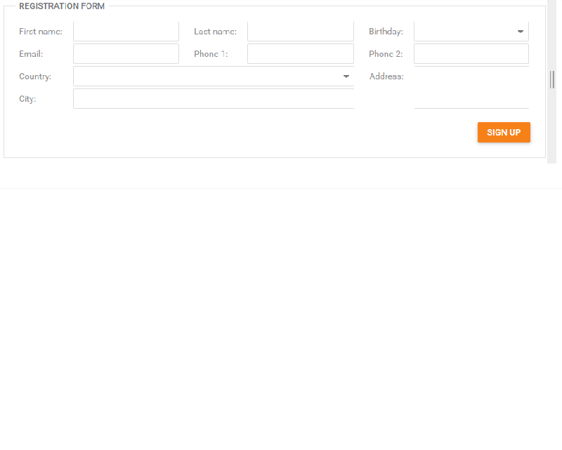Screen dimensions: 562x450
Task: Click inside the First name field
Action: click(126, 31)
